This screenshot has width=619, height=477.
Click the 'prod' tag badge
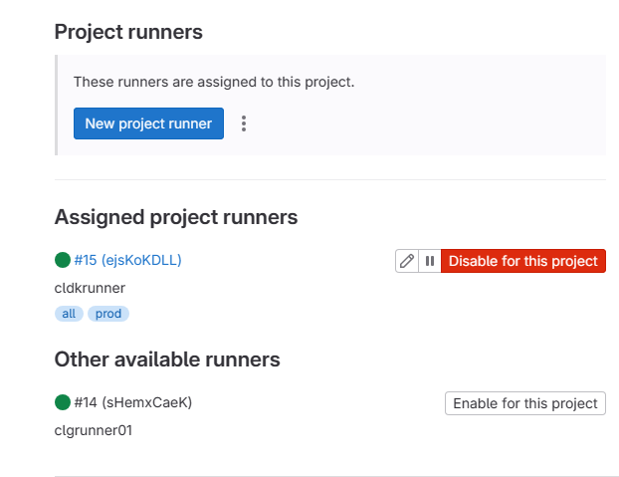pos(108,314)
